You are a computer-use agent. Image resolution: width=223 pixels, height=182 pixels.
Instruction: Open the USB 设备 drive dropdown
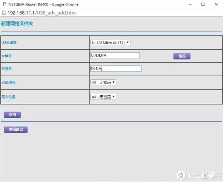coord(111,42)
